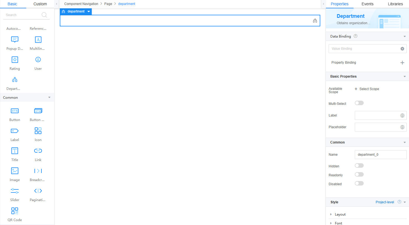This screenshot has height=225, width=409.
Task: Choose the Slider component icon
Action: coord(15,191)
